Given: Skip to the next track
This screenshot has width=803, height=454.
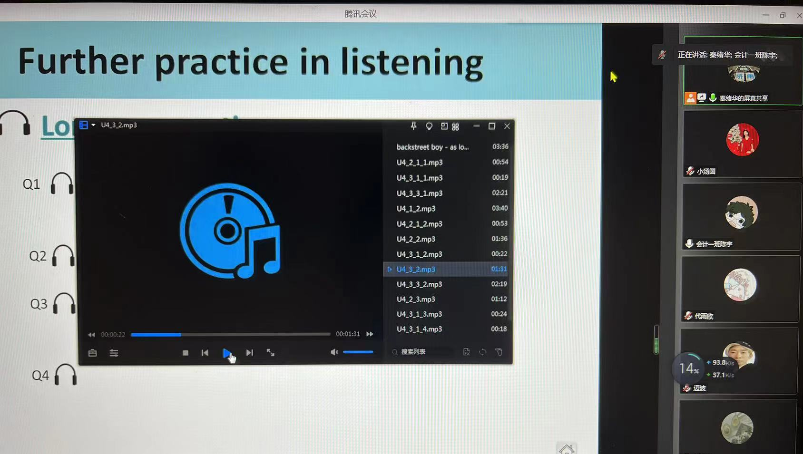Looking at the screenshot, I should point(249,353).
